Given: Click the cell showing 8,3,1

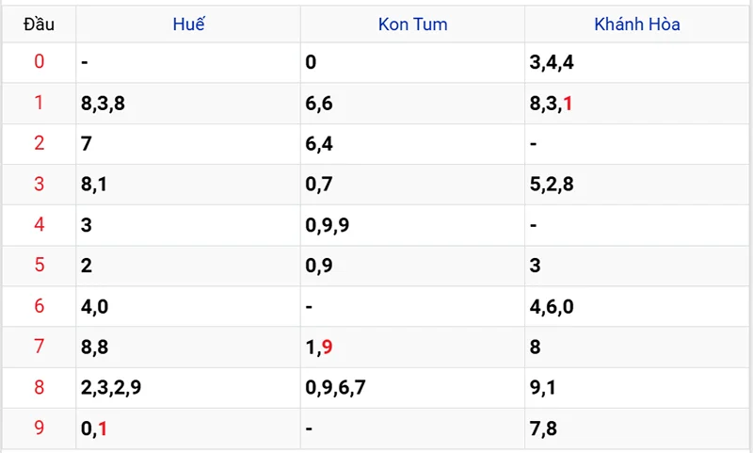Looking at the screenshot, I should click(x=553, y=104).
